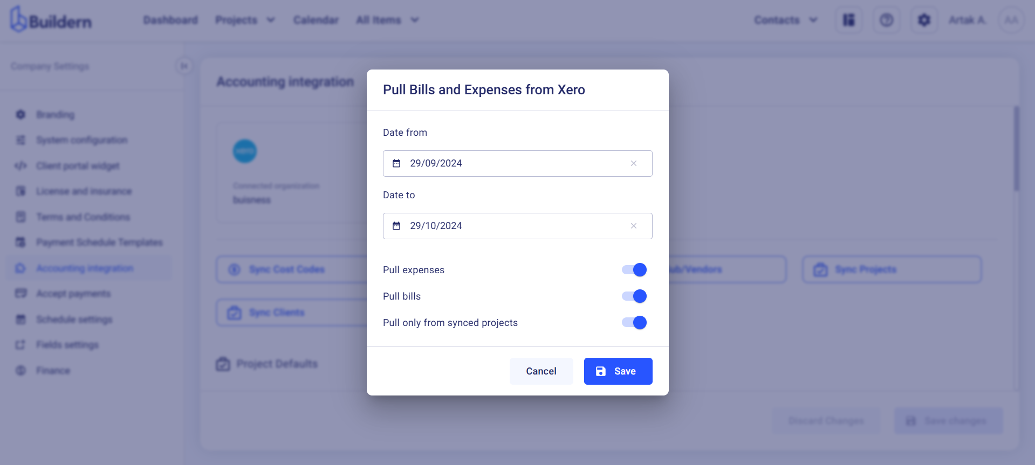Click the Client portal widget code icon
This screenshot has width=1035, height=465.
coord(20,166)
